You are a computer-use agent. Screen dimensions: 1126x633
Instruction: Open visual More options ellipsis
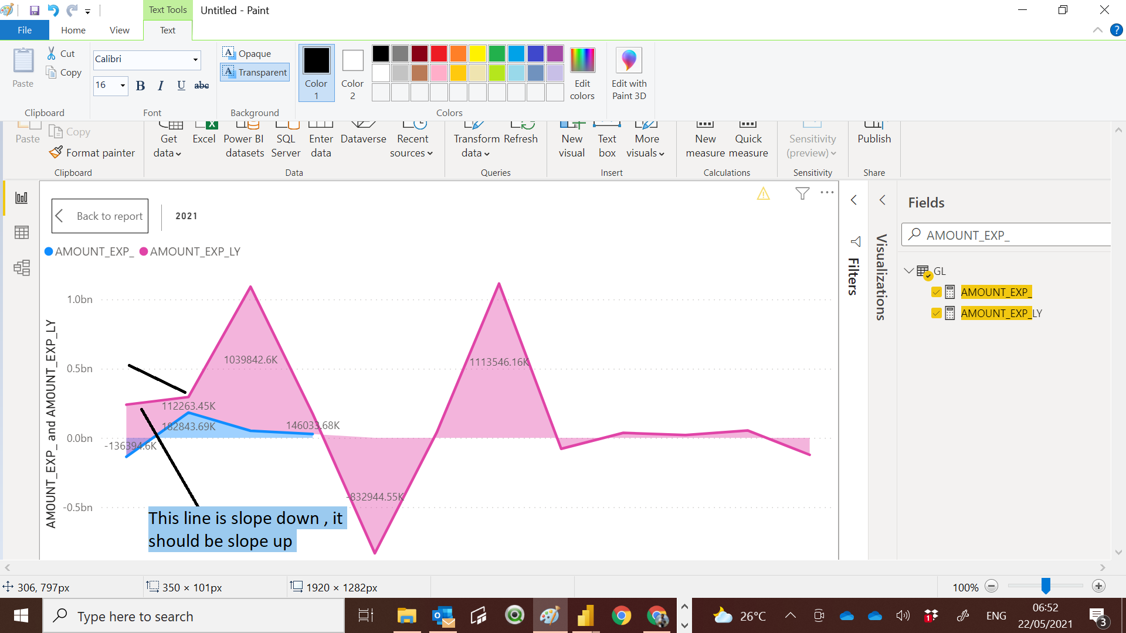[x=827, y=192]
